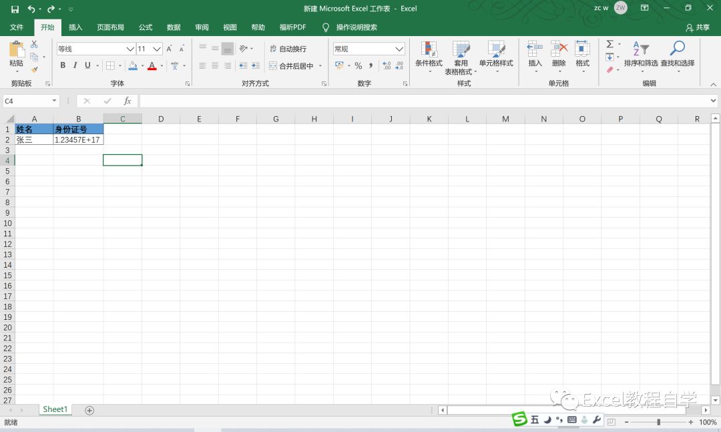Viewport: 721px width, 432px height.
Task: Open the font name dropdown
Action: [x=130, y=49]
